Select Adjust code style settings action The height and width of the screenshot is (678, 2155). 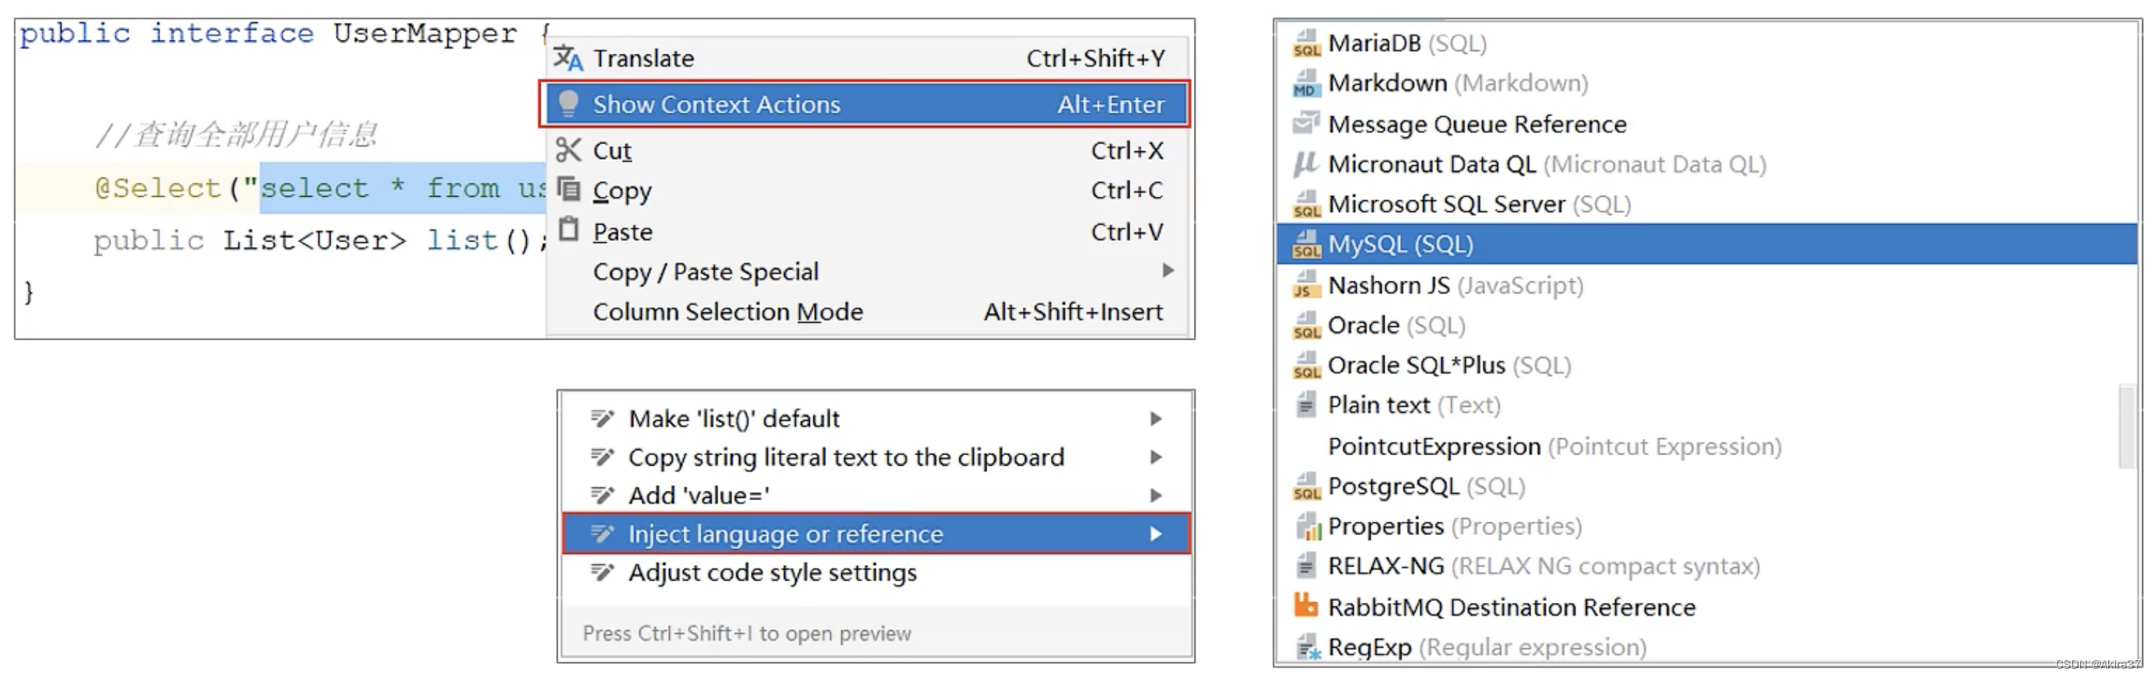(877, 572)
